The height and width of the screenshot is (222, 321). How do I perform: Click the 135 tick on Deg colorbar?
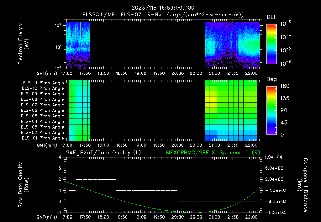285,98
